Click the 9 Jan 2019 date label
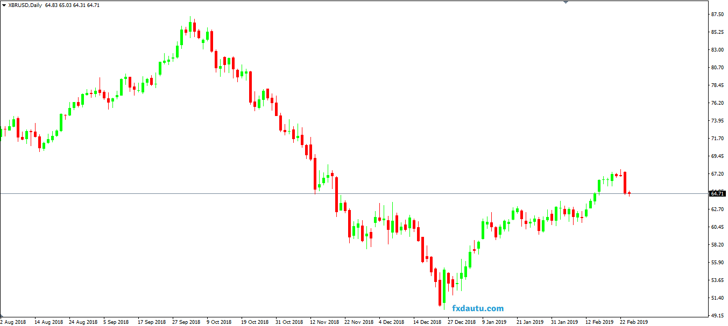This screenshot has height=326, width=728. coord(494,322)
